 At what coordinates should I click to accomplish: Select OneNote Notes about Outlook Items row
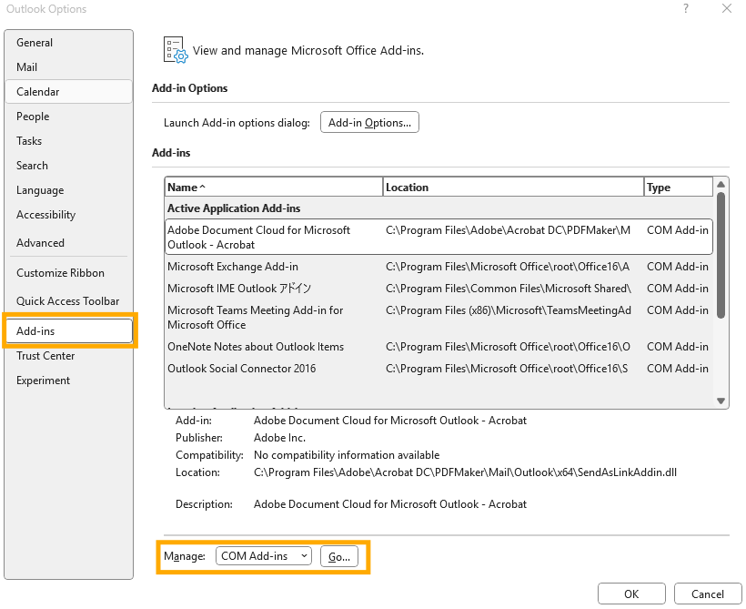pos(439,347)
